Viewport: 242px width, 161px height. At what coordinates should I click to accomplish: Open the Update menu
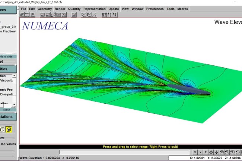coord(114,9)
